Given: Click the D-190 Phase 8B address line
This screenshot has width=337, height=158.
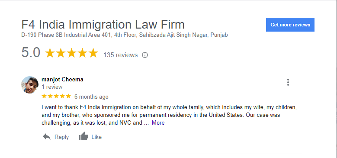Looking at the screenshot, I should [125, 35].
